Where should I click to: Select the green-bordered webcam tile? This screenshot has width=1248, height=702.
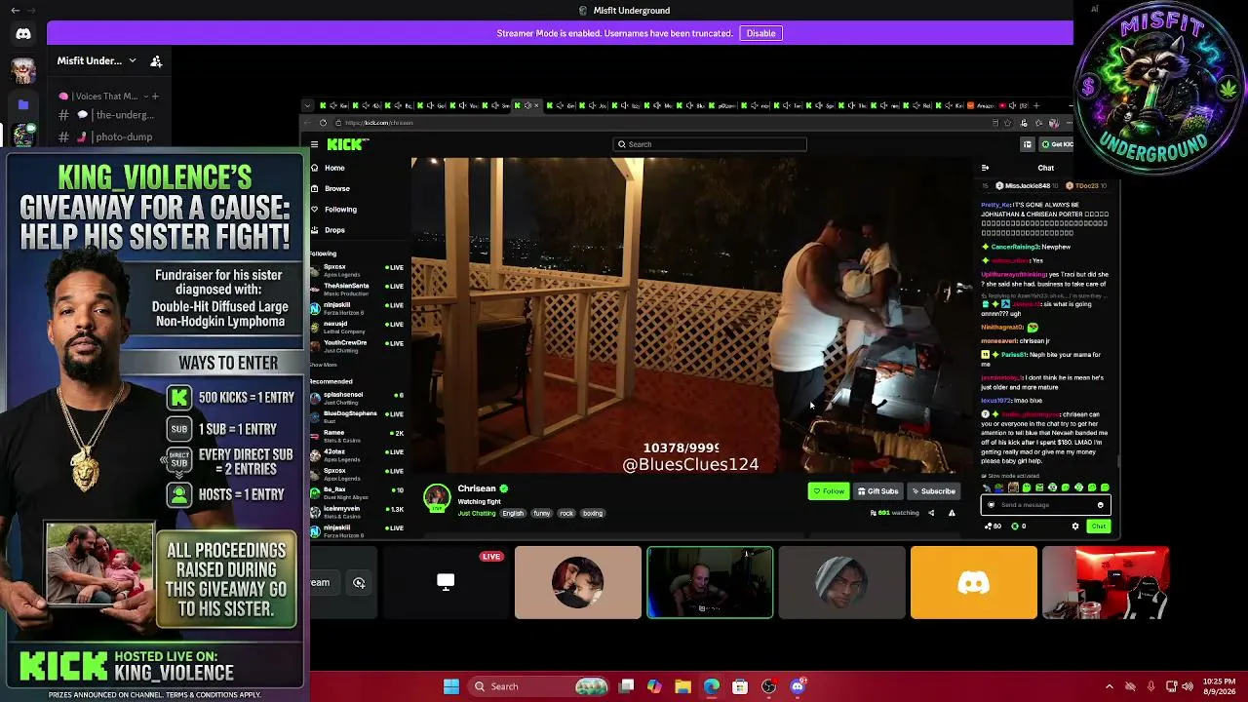[x=710, y=583]
